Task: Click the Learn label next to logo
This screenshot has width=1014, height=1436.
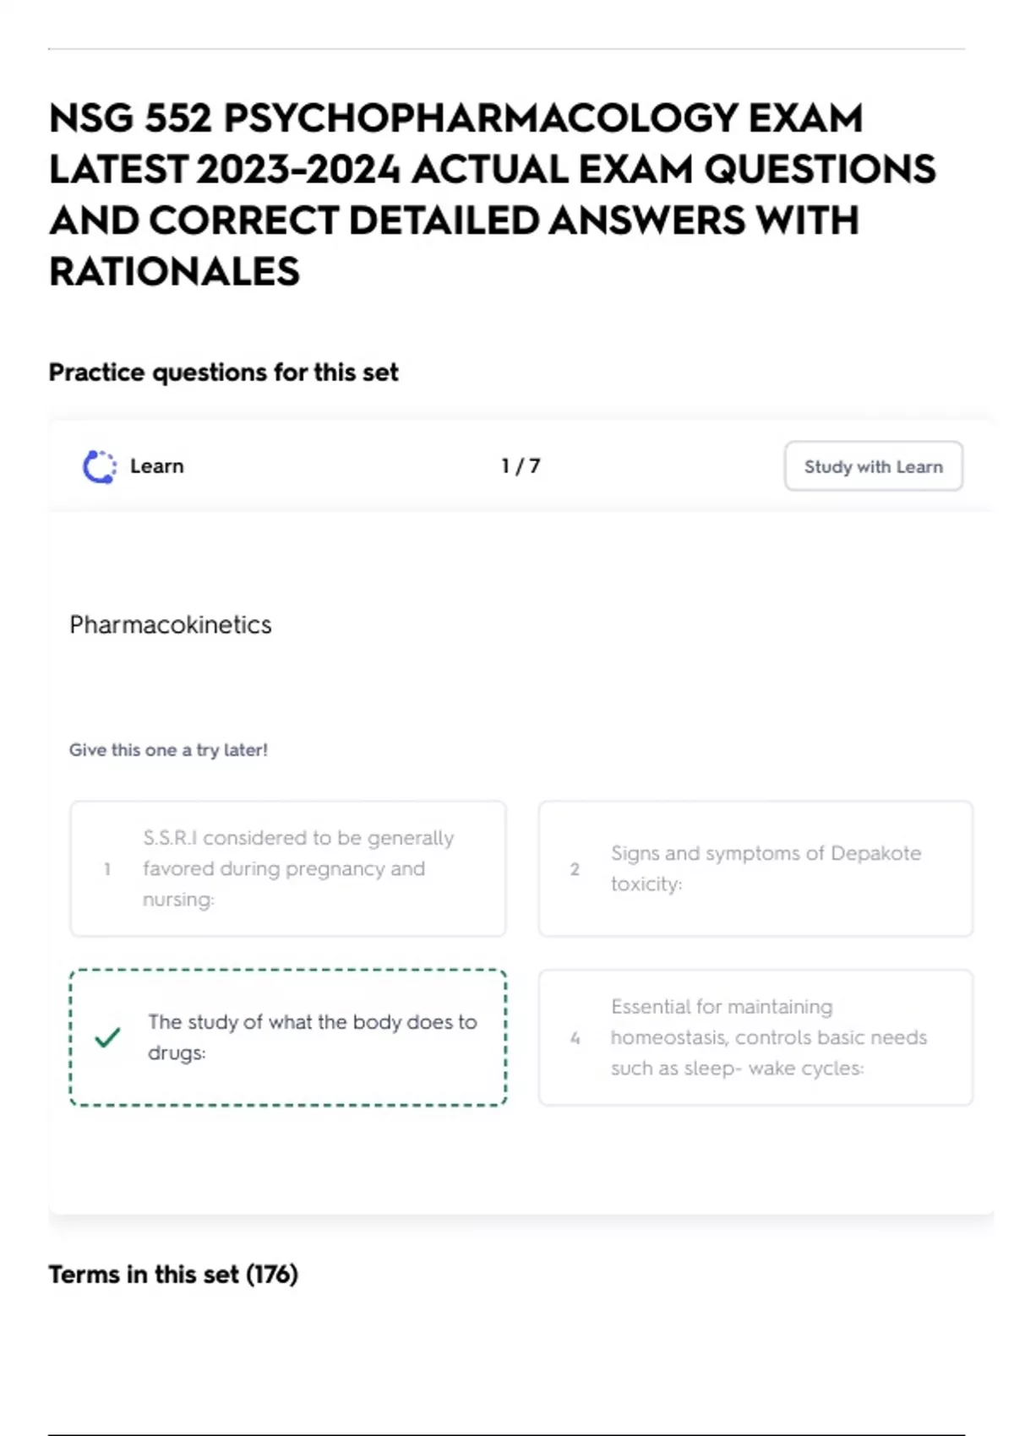Action: click(x=156, y=466)
